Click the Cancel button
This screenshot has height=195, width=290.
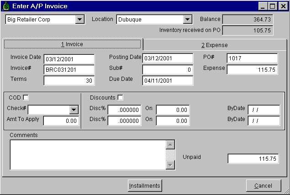coord(263,186)
